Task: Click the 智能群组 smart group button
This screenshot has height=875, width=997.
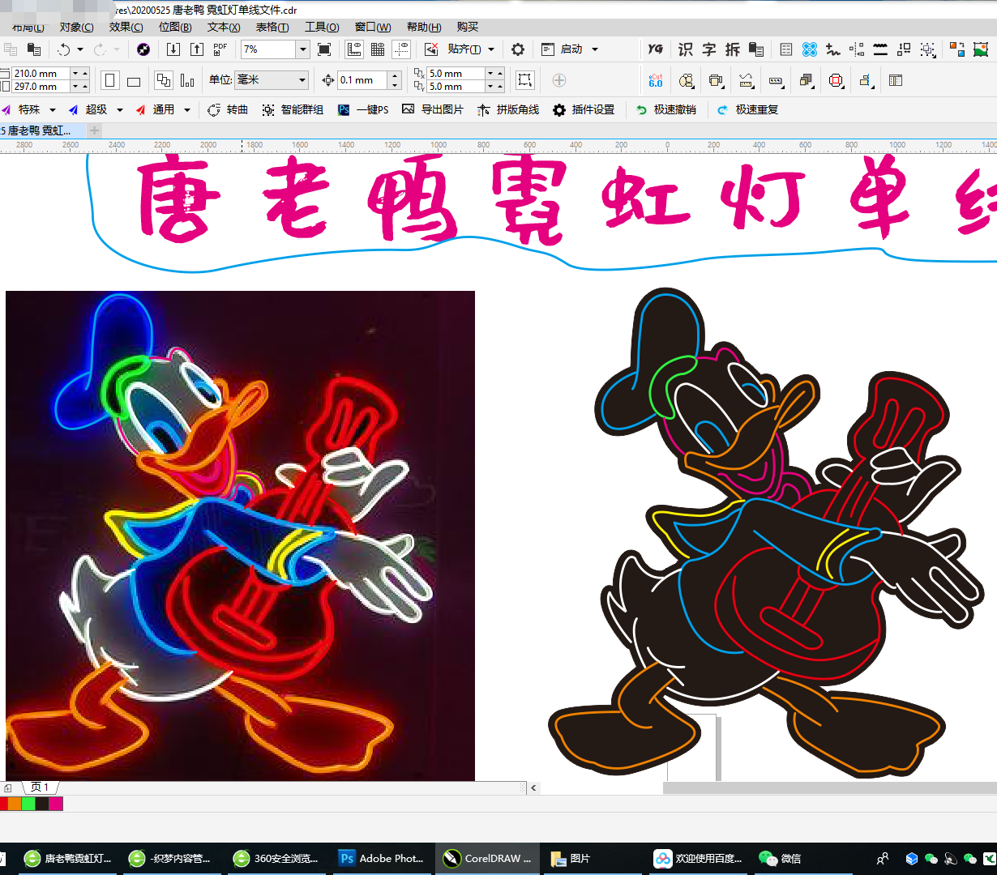Action: pos(293,109)
